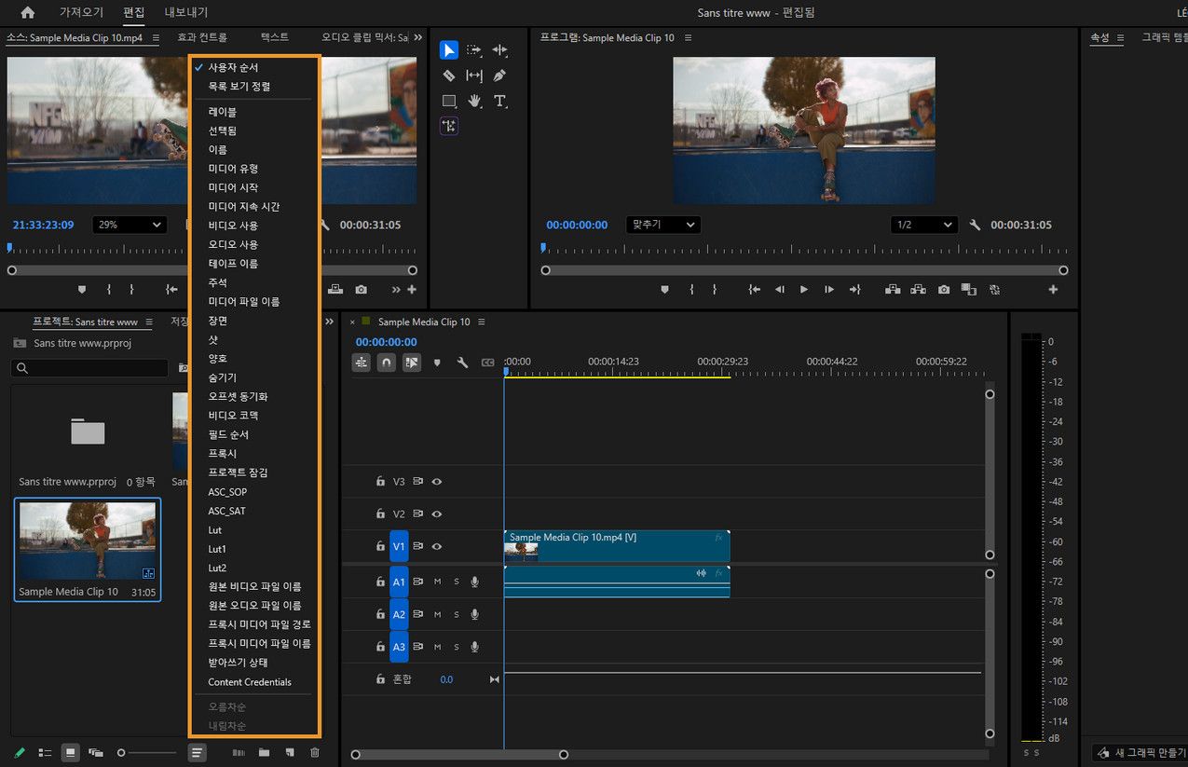
Task: Select the Razor tool in the toolbox
Action: [x=448, y=75]
